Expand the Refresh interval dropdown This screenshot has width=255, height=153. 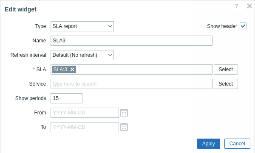(82, 55)
